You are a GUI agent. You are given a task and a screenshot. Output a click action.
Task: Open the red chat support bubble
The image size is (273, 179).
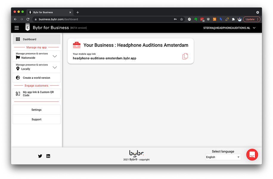(x=252, y=155)
